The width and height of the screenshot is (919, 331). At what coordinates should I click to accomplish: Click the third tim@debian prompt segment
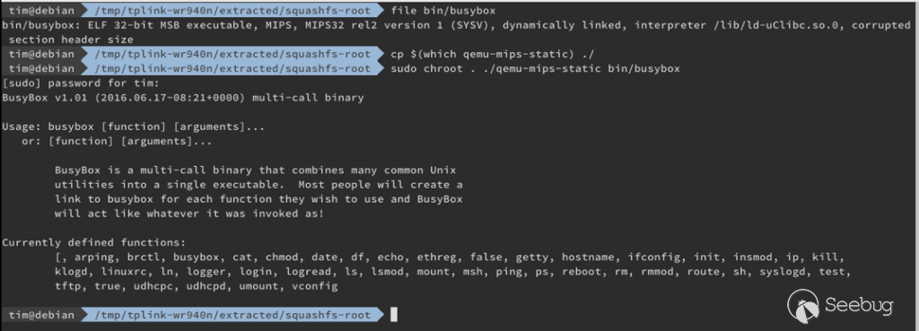coord(41,68)
